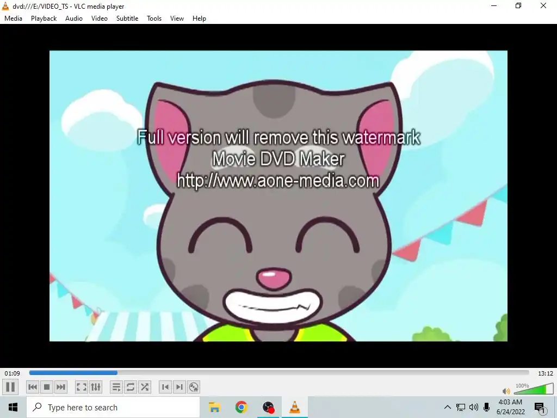
Task: Open OBS recorder icon in taskbar
Action: (x=268, y=407)
